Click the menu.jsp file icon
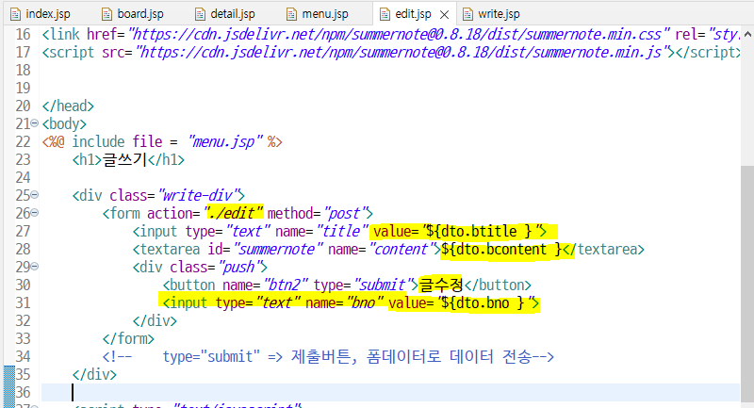Screen dimensions: 754x408 tap(291, 14)
